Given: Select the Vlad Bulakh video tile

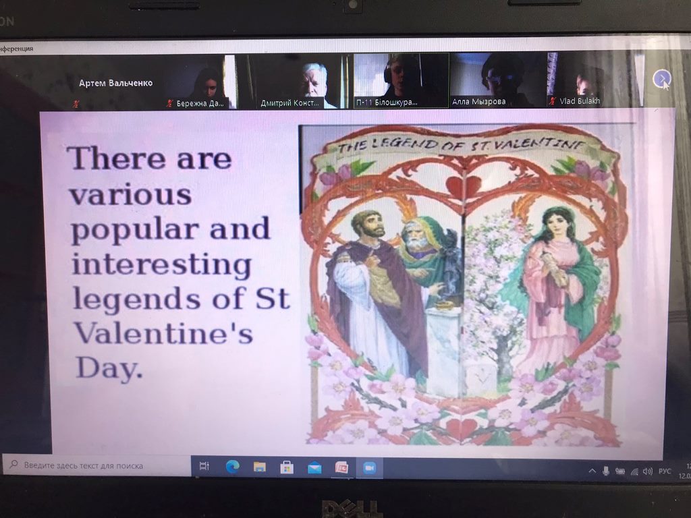Looking at the screenshot, I should 595,80.
